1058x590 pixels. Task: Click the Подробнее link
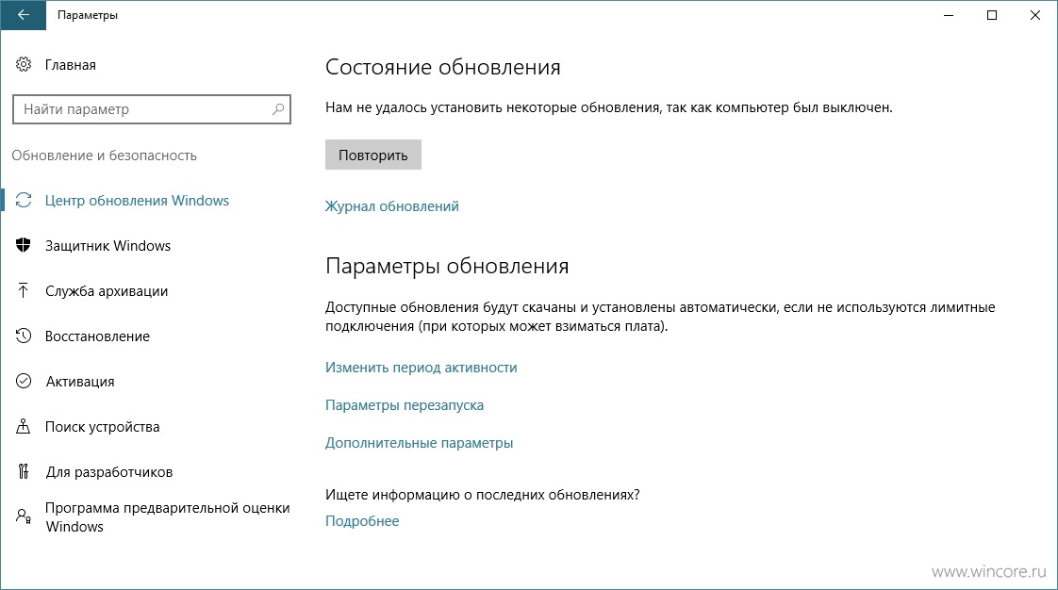pyautogui.click(x=362, y=521)
